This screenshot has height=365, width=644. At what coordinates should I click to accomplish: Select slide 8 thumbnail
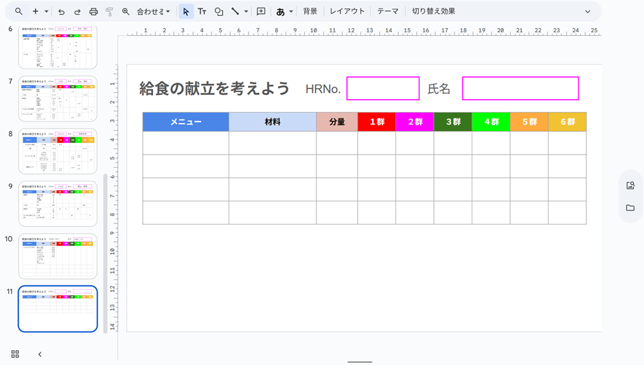click(58, 151)
